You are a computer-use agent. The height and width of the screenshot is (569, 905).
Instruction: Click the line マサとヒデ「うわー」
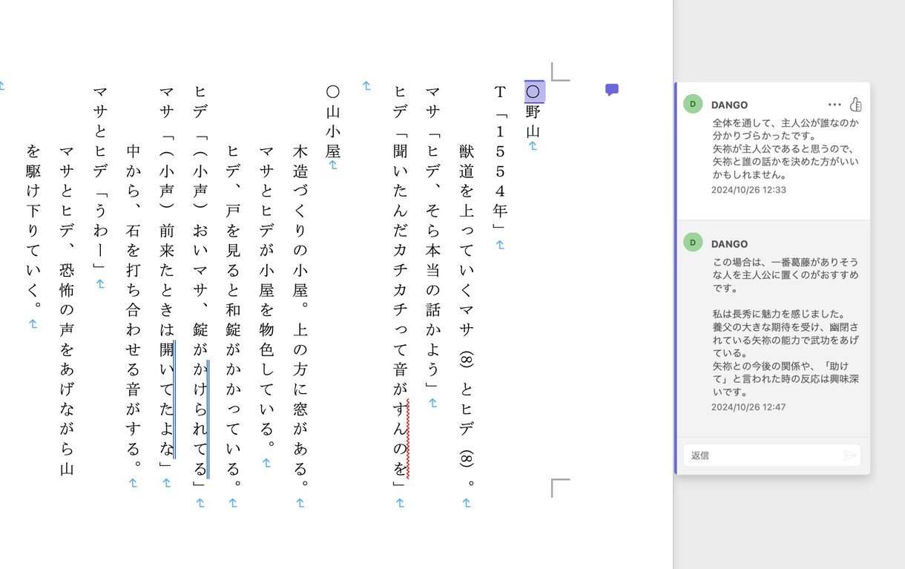tap(100, 178)
